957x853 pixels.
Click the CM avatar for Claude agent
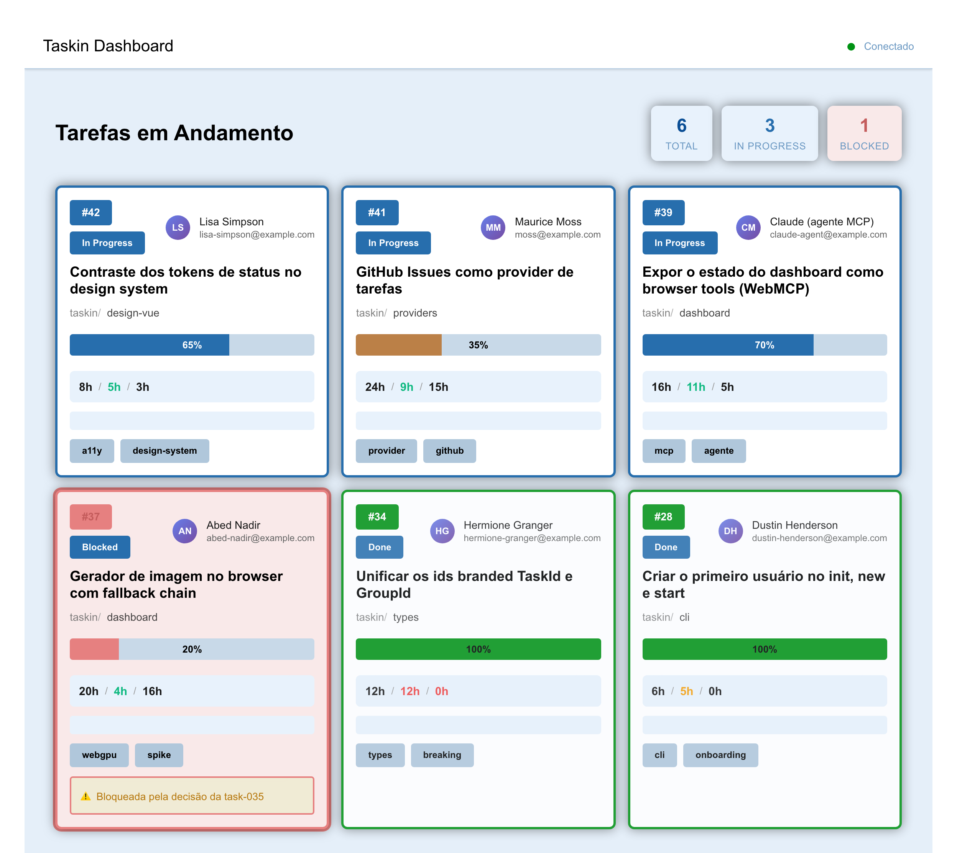(748, 227)
